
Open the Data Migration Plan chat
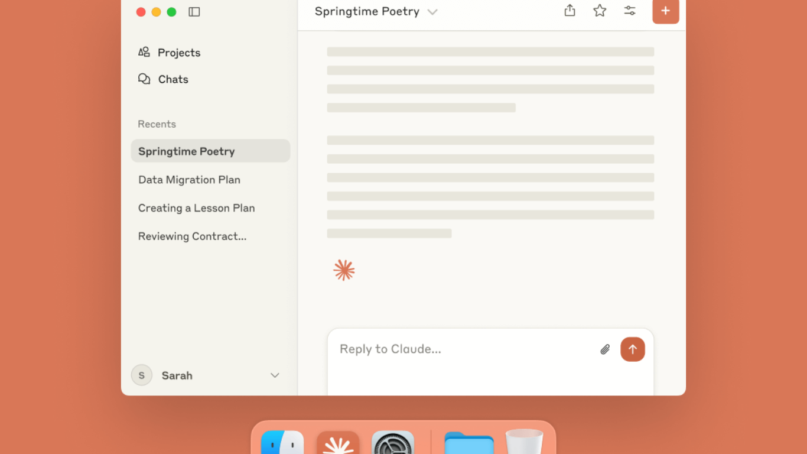click(x=189, y=180)
